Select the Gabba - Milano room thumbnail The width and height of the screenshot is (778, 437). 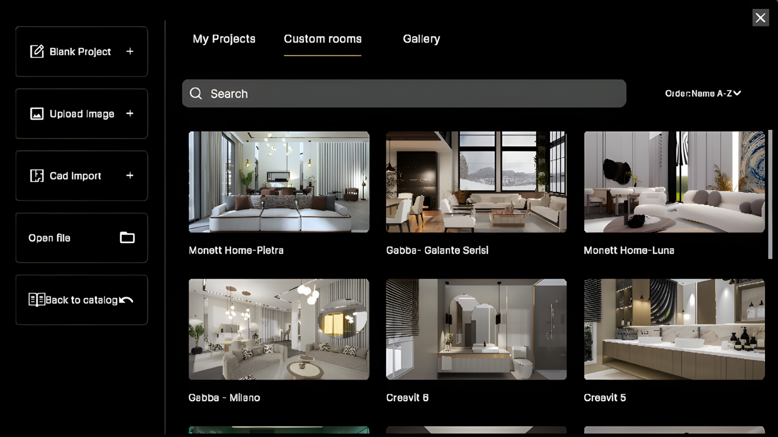tap(279, 329)
